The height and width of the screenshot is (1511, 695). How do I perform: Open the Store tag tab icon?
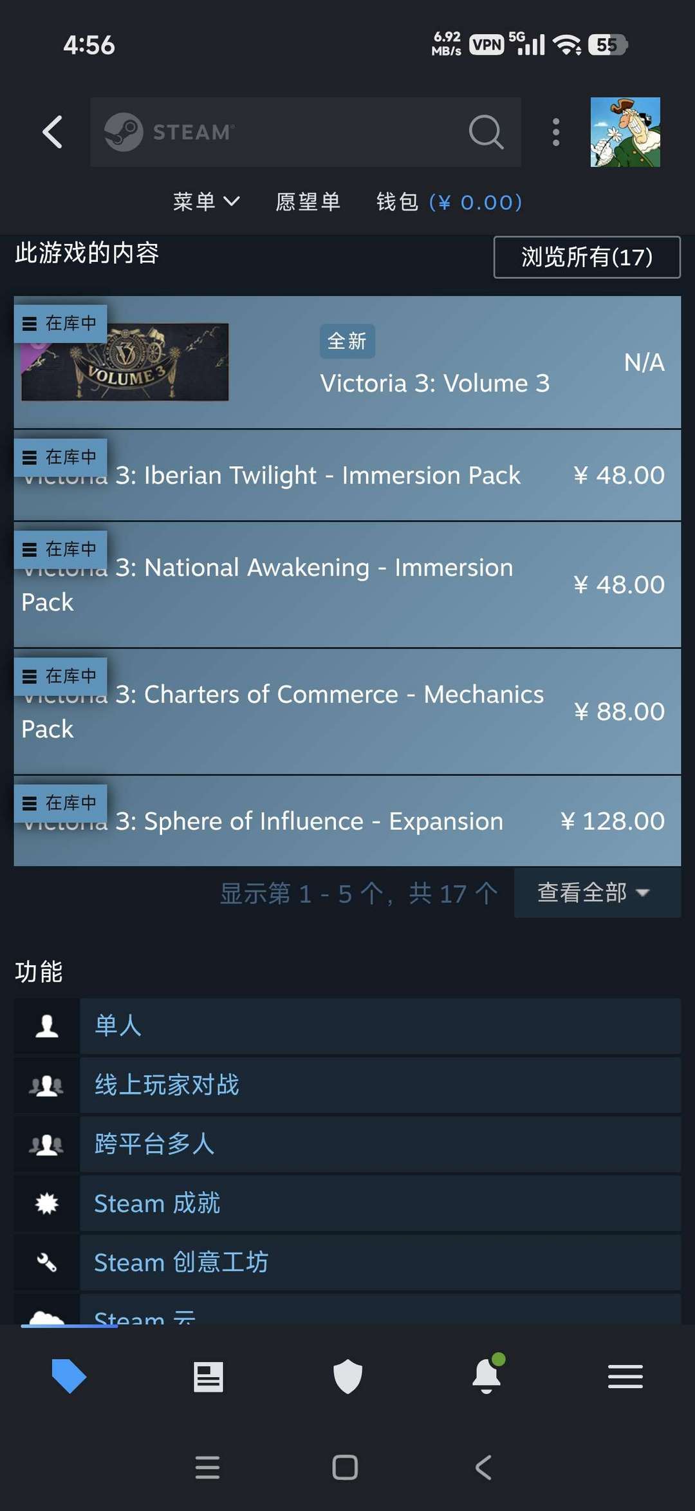click(69, 1376)
